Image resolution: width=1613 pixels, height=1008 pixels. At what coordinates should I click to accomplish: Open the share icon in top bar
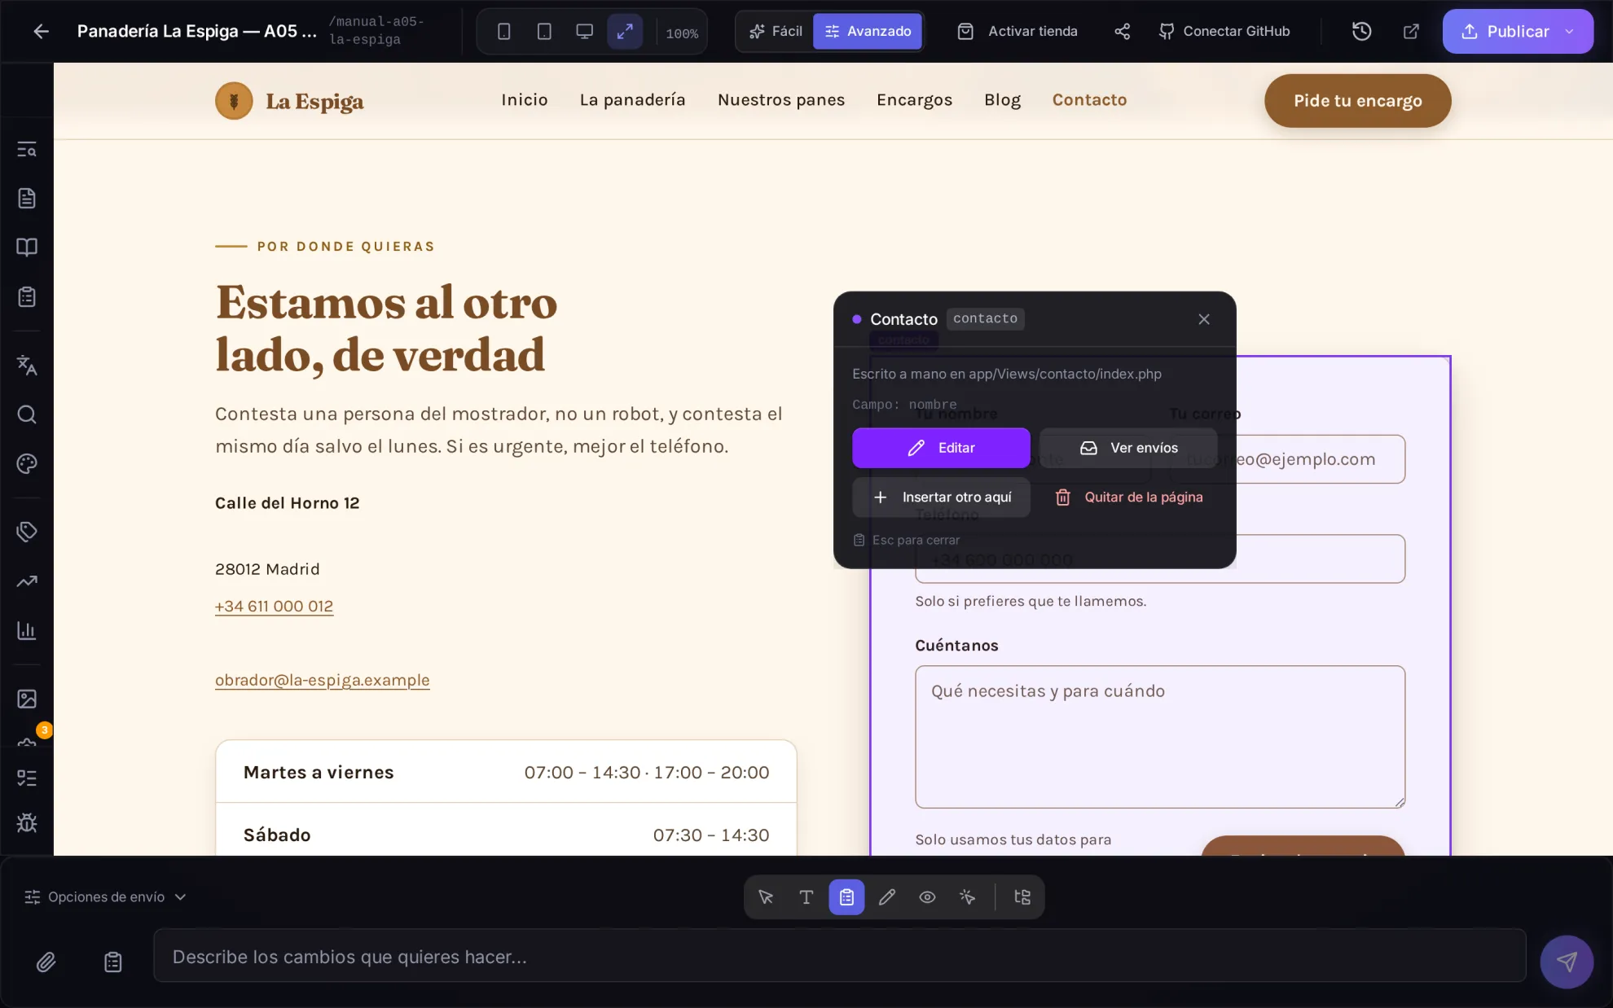coord(1122,31)
